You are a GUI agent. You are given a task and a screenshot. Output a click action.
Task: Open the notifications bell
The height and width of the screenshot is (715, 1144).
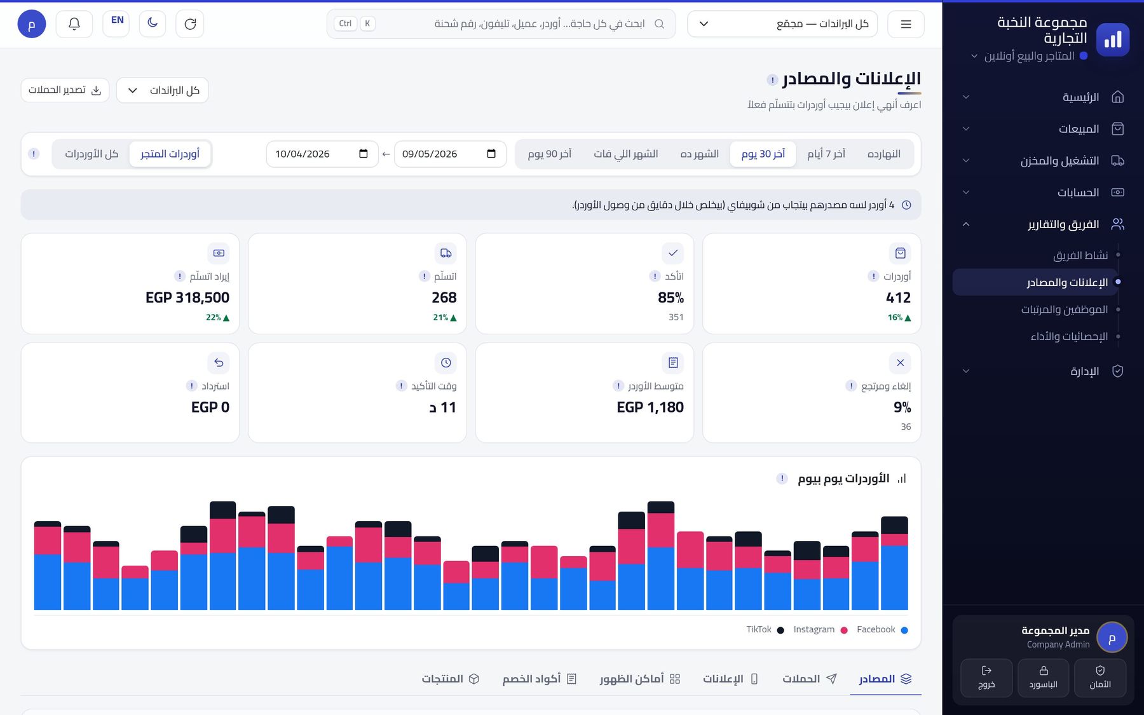pyautogui.click(x=74, y=24)
